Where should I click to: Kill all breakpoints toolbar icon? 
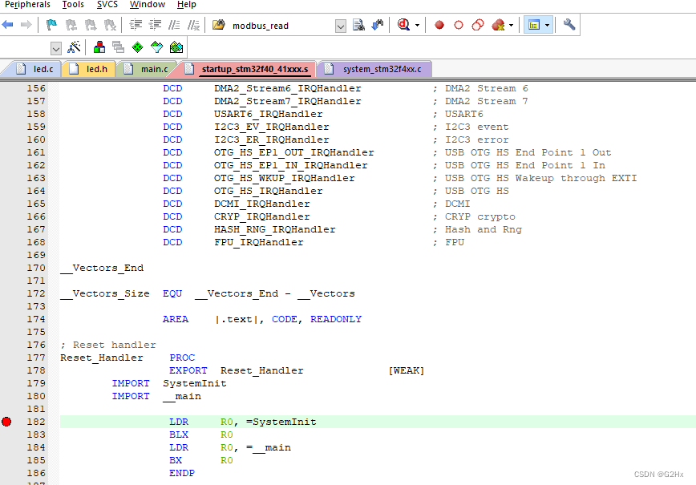click(499, 24)
